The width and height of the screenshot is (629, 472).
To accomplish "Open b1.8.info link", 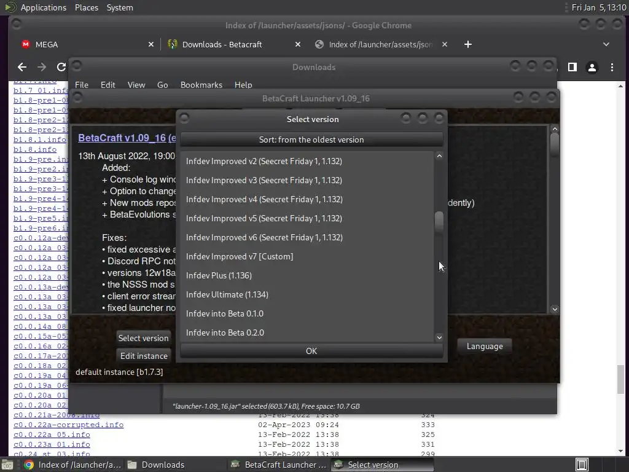I will pos(35,149).
